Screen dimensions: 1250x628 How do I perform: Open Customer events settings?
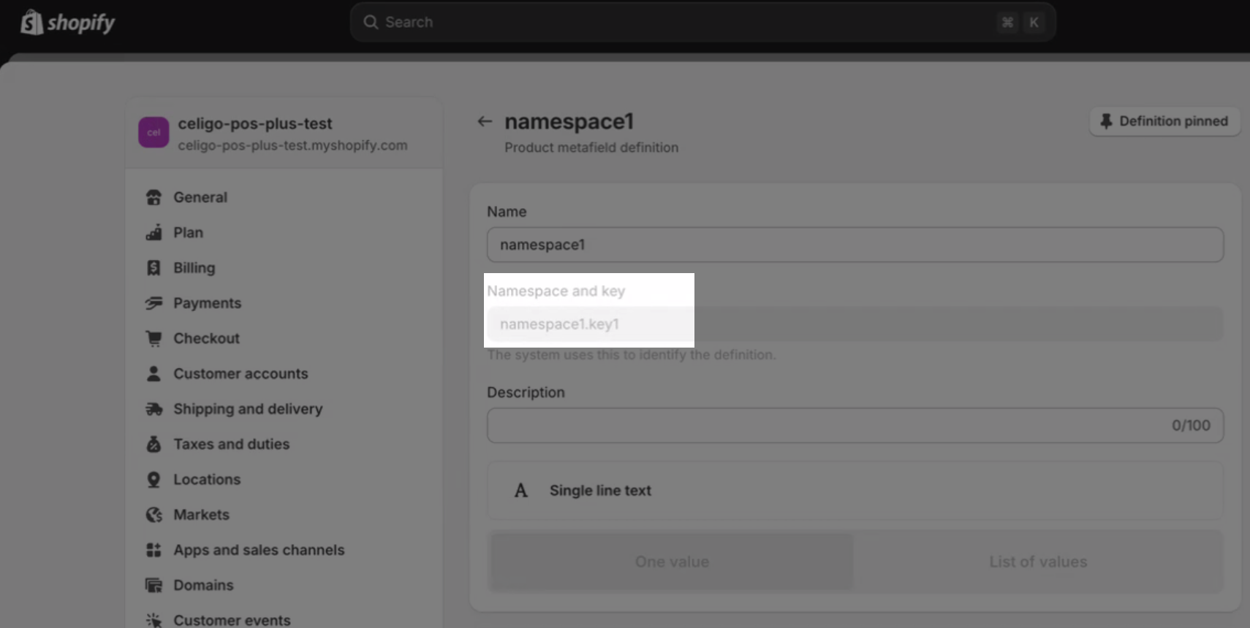click(232, 620)
